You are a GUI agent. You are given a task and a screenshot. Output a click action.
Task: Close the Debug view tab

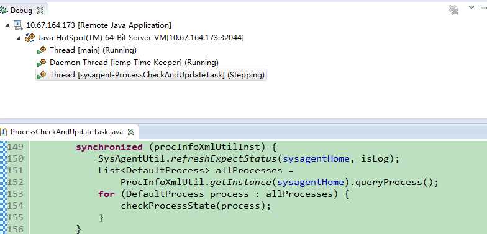pos(40,11)
